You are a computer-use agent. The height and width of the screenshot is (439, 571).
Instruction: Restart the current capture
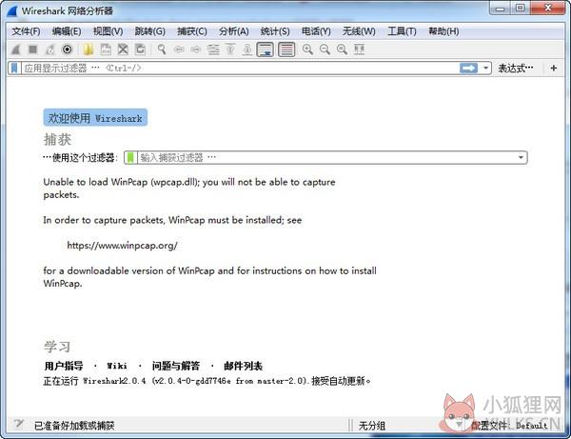pyautogui.click(x=49, y=50)
